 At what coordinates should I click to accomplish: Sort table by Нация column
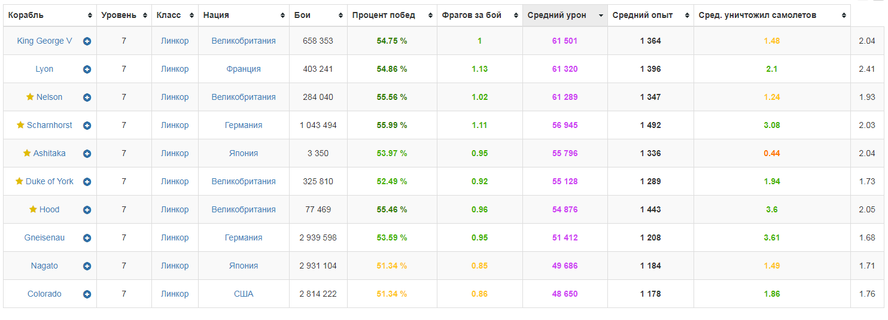point(244,16)
